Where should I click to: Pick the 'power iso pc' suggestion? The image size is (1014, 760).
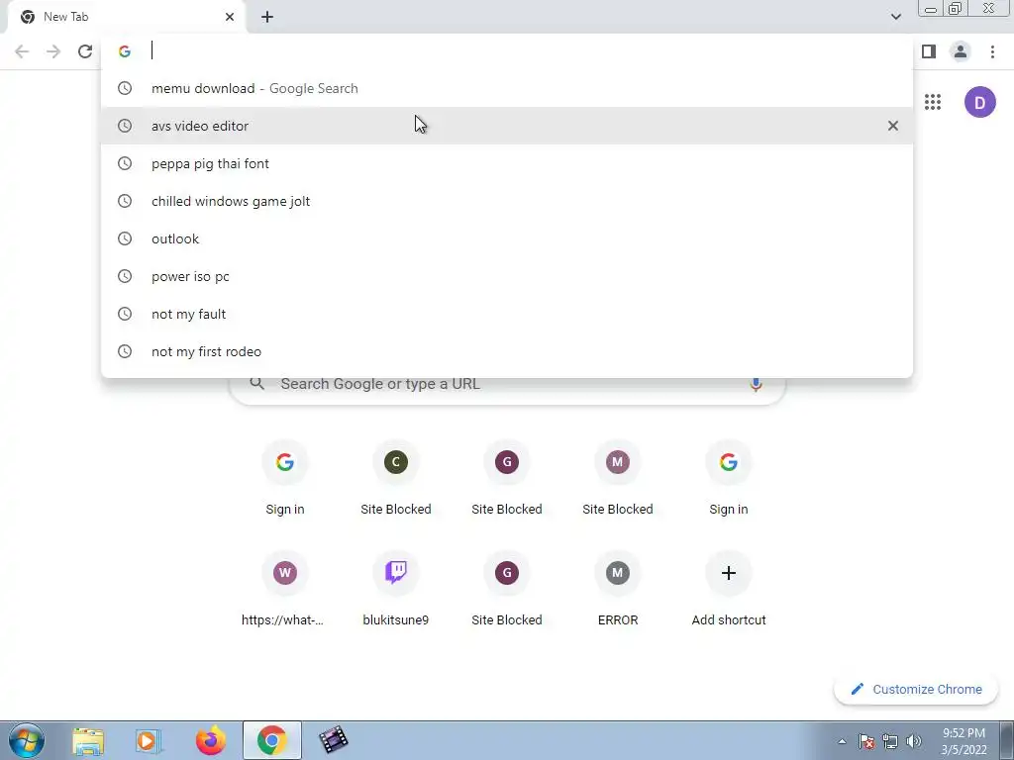[x=506, y=276]
